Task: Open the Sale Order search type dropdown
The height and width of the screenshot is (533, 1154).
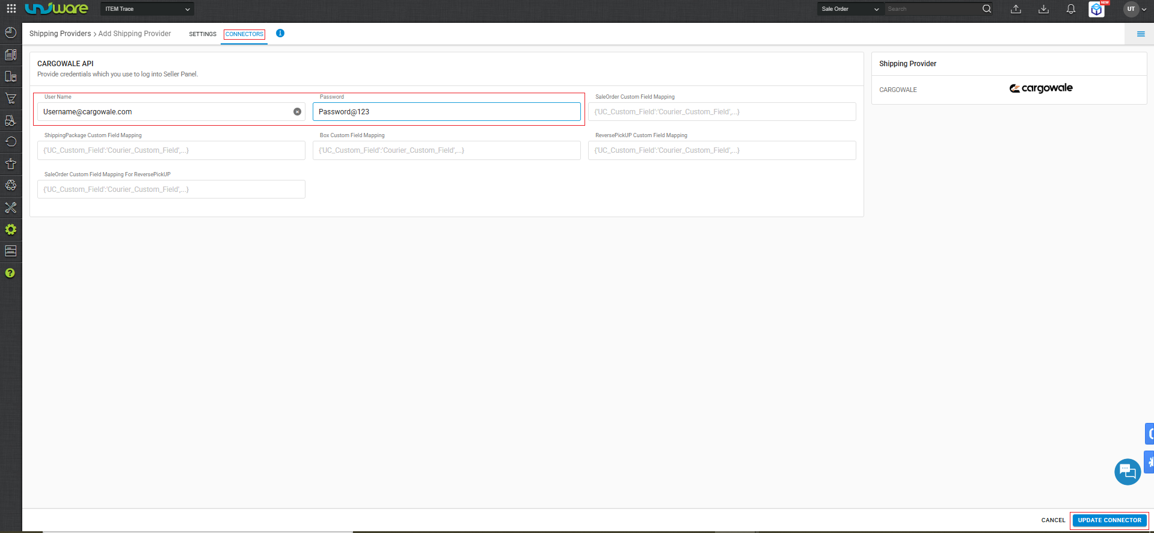Action: point(850,9)
